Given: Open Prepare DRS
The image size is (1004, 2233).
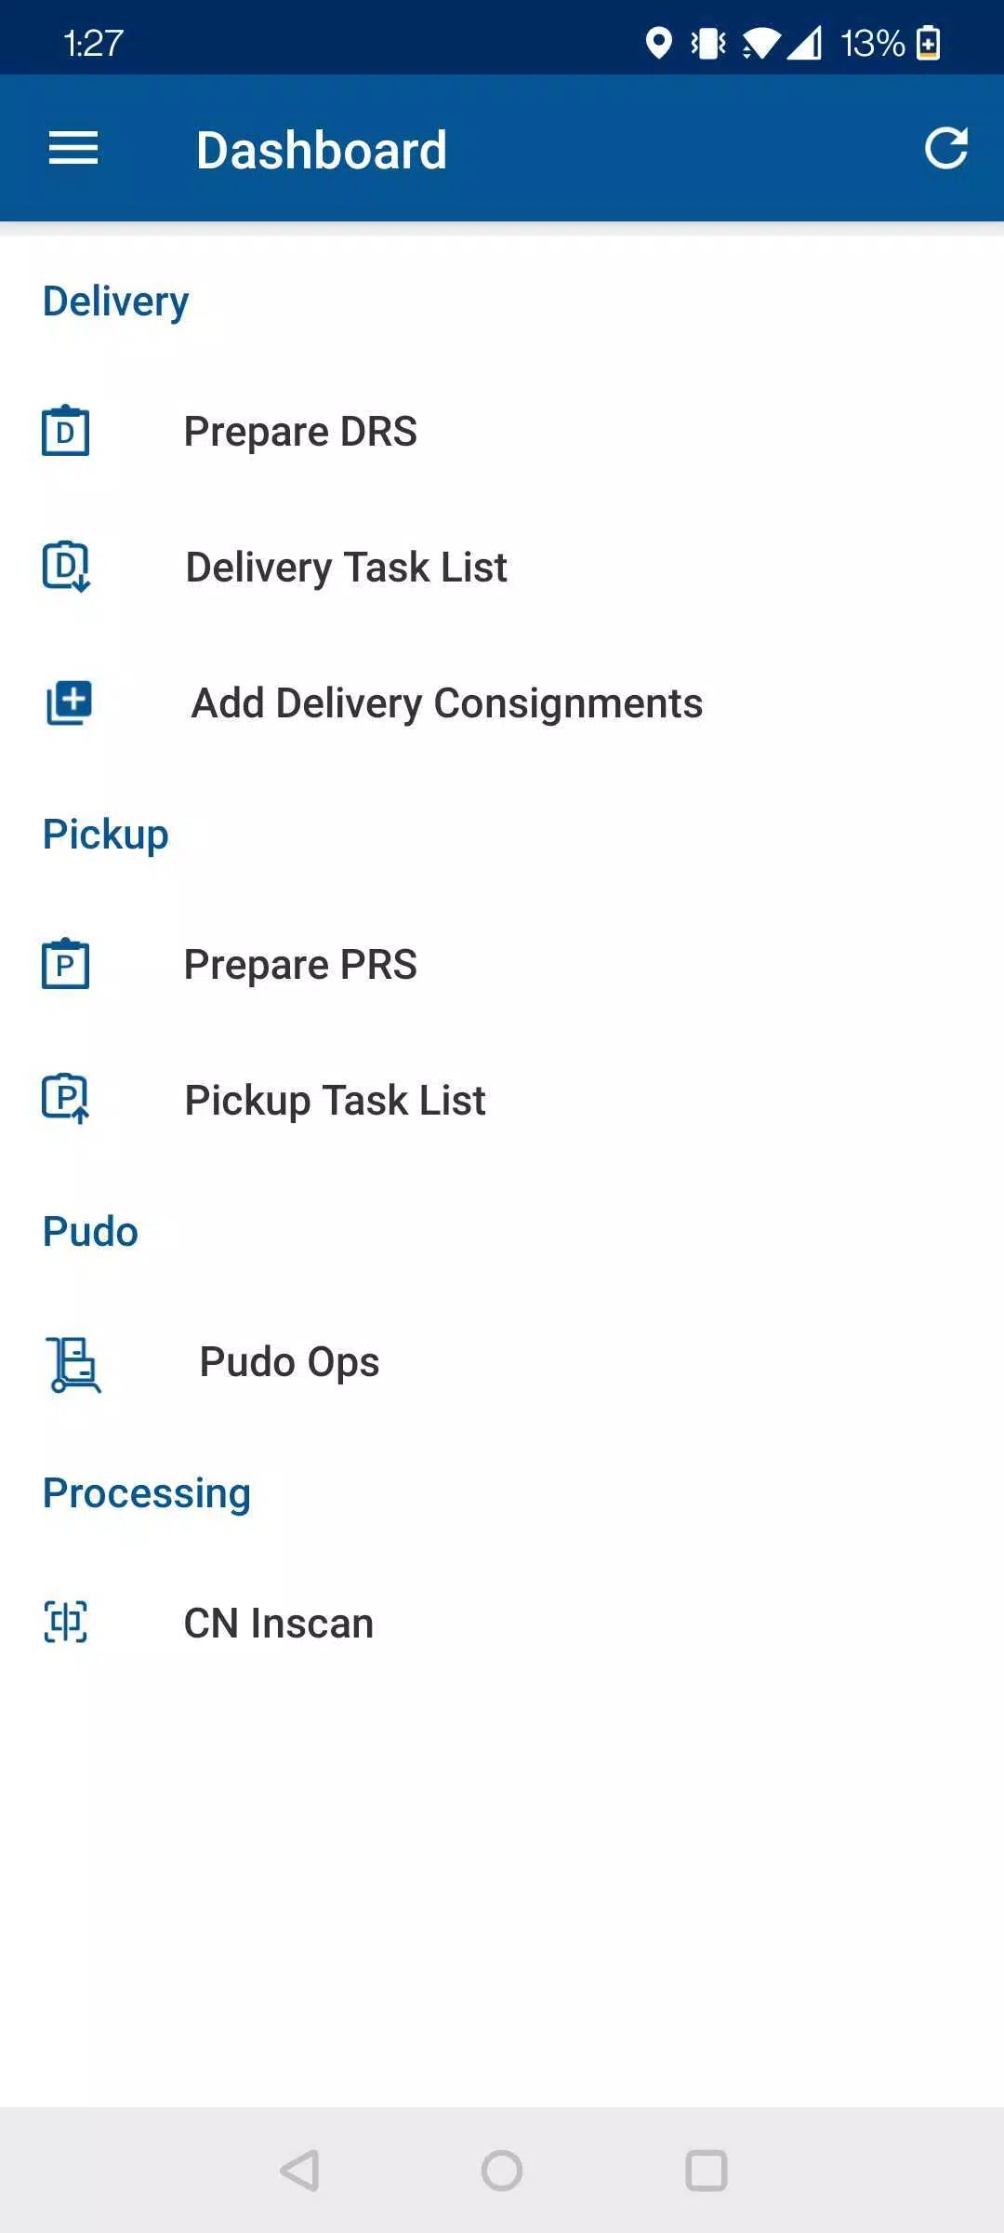Looking at the screenshot, I should pos(300,432).
